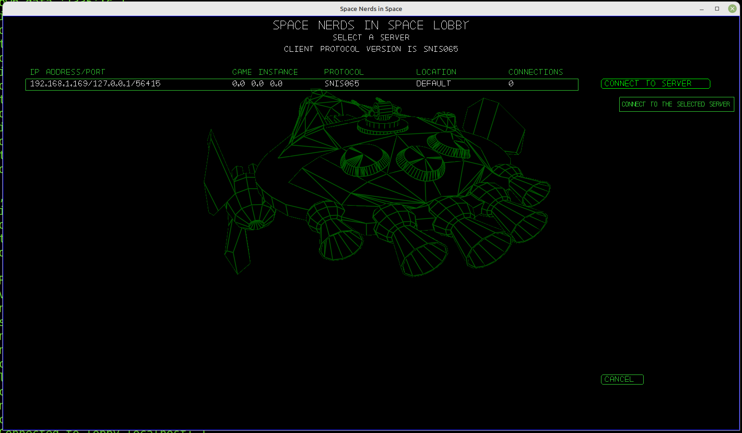Click the connections count 0
The image size is (742, 433).
(511, 83)
